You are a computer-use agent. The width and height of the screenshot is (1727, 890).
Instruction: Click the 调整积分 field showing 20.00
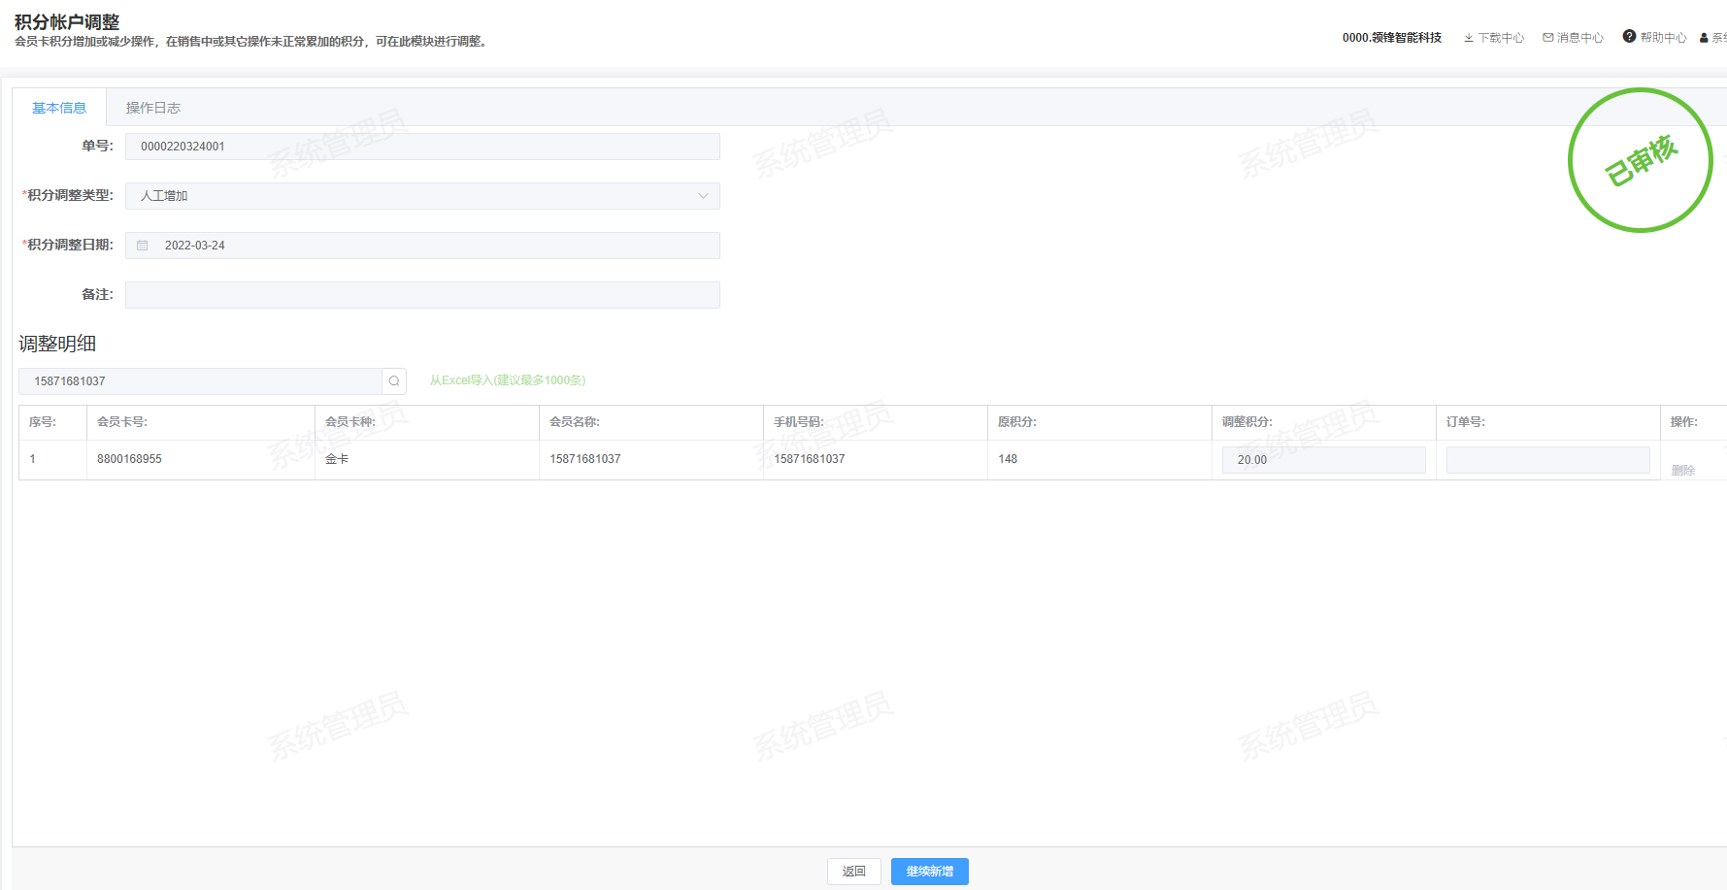1323,460
